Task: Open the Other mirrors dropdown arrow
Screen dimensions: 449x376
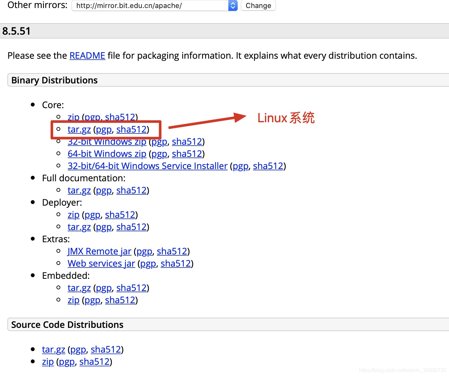Action: pyautogui.click(x=233, y=5)
